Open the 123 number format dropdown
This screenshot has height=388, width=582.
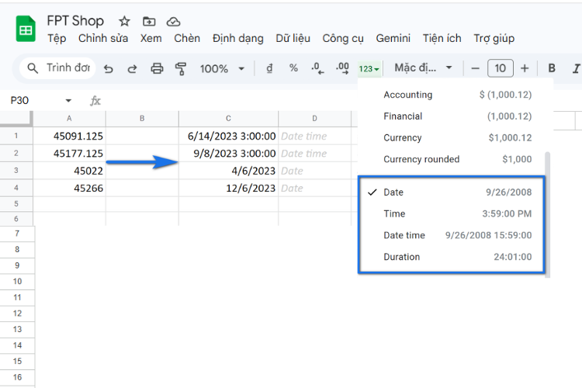point(369,69)
